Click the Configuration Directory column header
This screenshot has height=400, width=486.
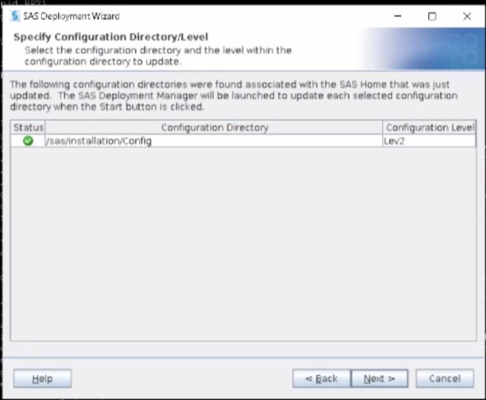coord(214,127)
